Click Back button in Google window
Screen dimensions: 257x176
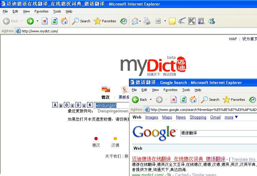[x=140, y=100]
